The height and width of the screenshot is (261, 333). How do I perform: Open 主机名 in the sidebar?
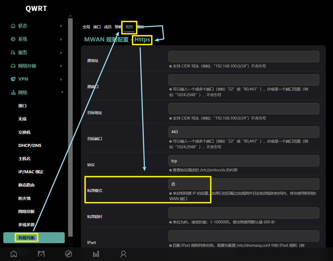[x=24, y=159]
